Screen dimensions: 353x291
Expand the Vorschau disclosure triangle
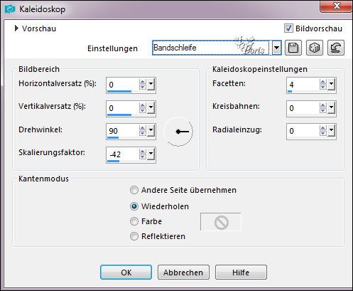point(16,28)
